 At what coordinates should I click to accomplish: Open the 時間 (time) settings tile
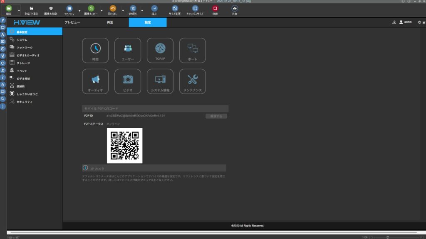click(95, 51)
